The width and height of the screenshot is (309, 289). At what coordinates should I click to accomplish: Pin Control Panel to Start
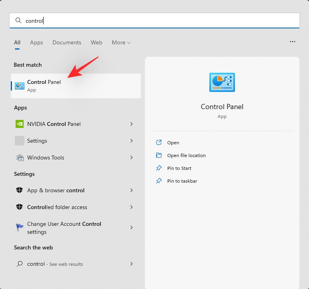179,168
